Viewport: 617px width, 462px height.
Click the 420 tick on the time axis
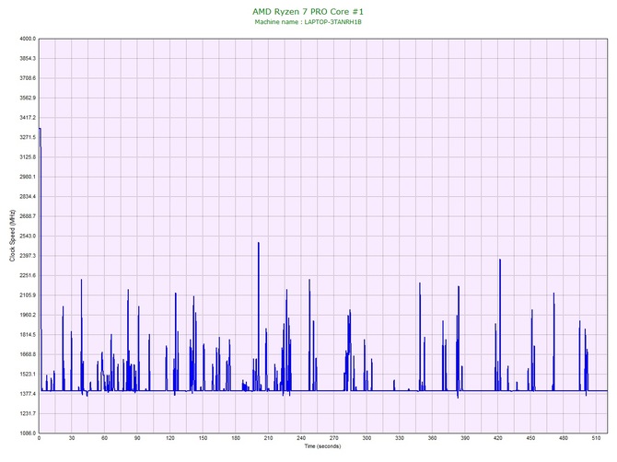(498, 438)
